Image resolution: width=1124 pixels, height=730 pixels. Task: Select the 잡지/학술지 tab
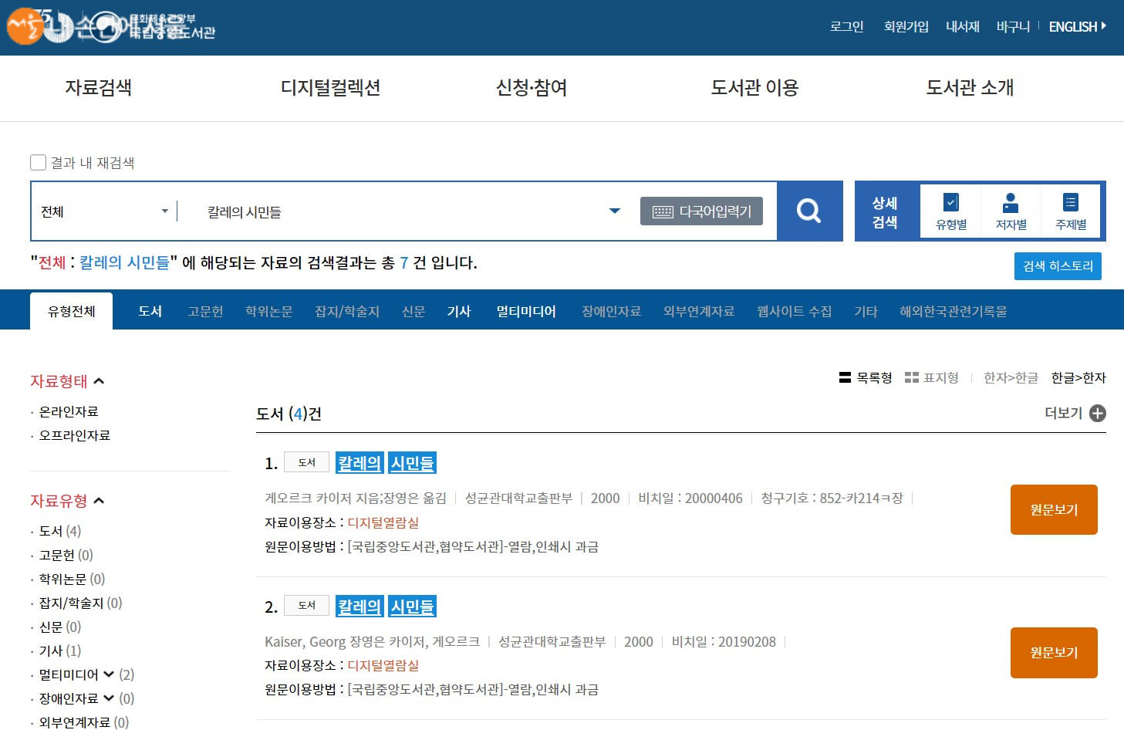coord(347,311)
